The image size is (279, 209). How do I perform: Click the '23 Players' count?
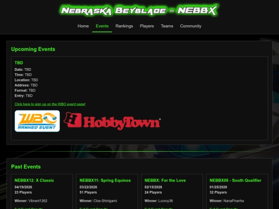(x=23, y=192)
